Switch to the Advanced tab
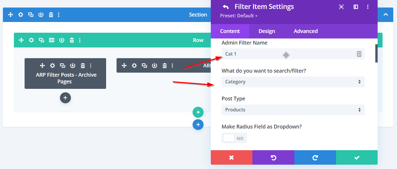Screen dimensions: 397x169 [306, 31]
